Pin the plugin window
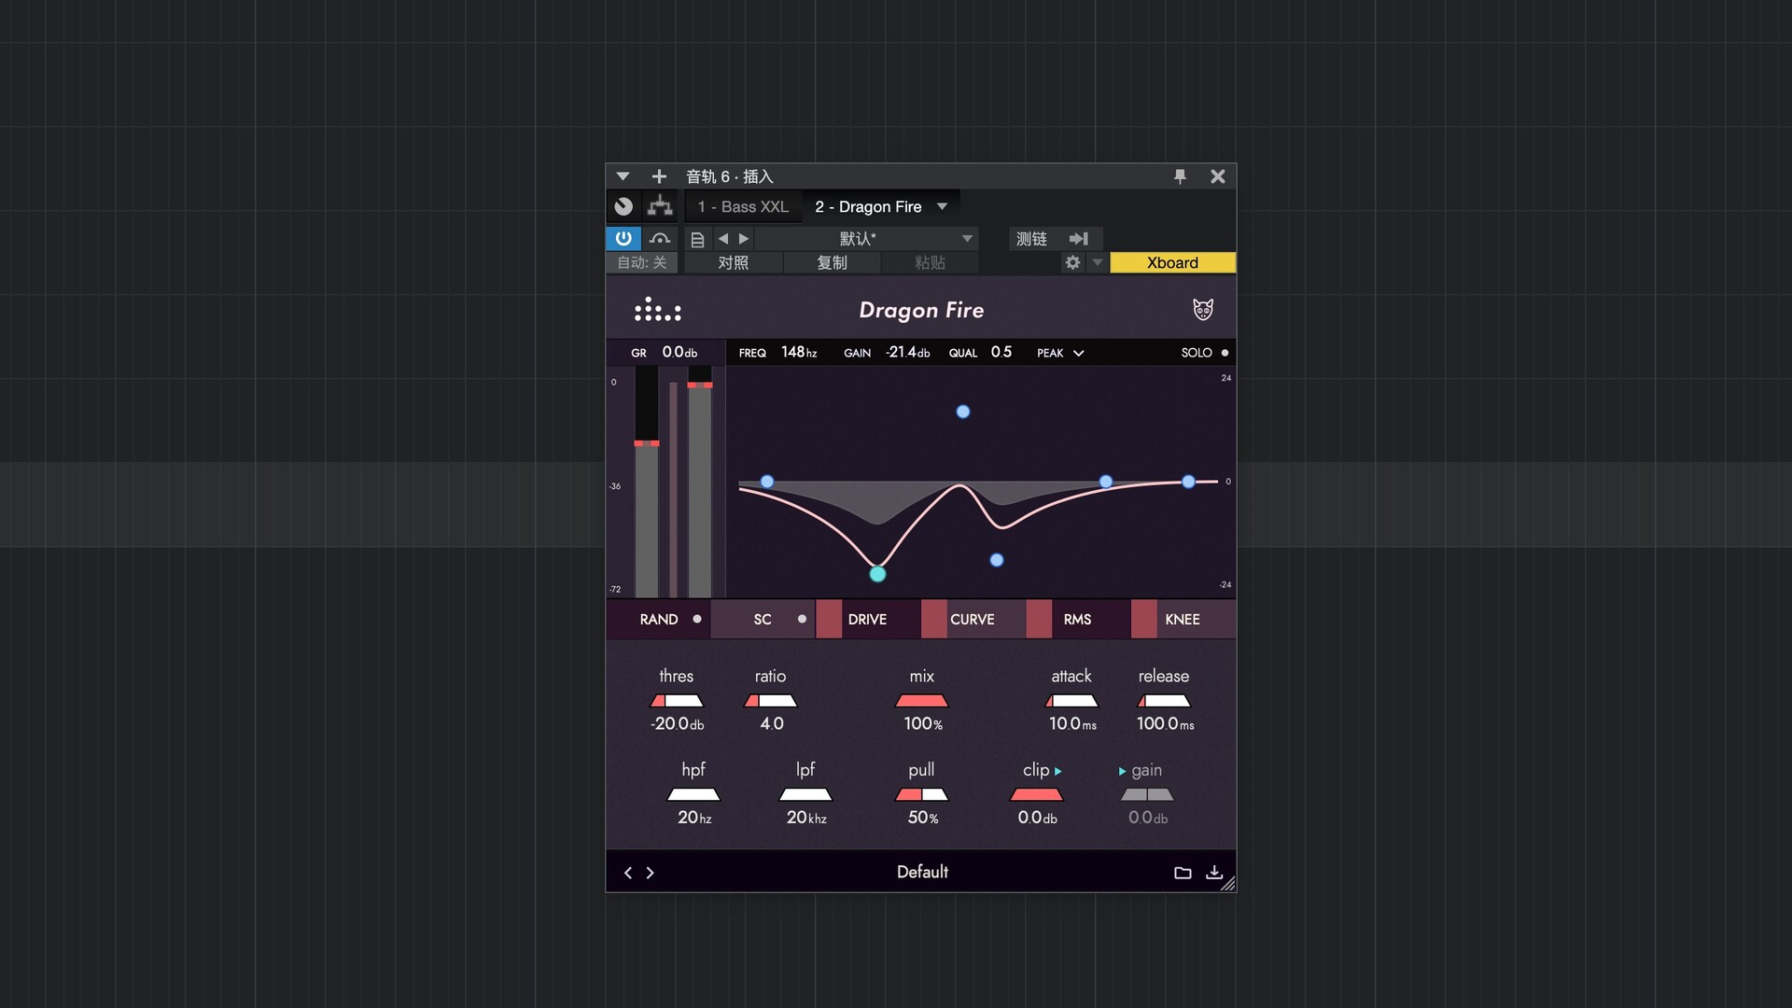 1180,176
